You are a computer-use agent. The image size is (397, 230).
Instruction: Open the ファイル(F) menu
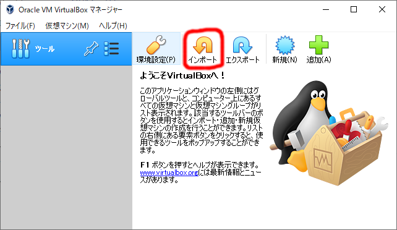coord(20,25)
